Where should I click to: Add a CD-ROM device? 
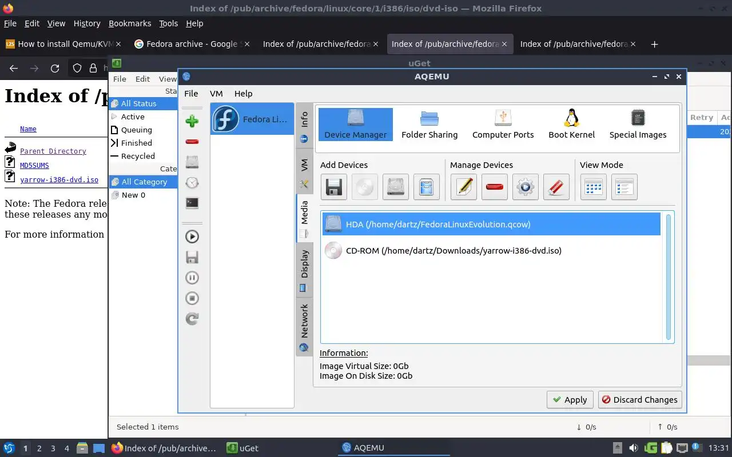(x=365, y=187)
